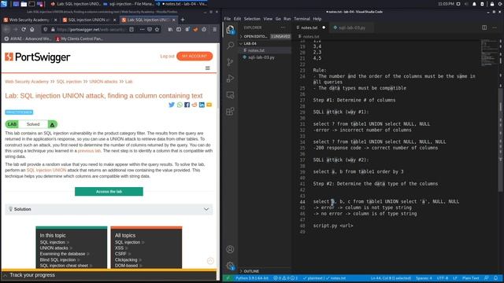Screen dimensions: 504x283
Task: Go to Firefox home page
Action: coord(31,29)
